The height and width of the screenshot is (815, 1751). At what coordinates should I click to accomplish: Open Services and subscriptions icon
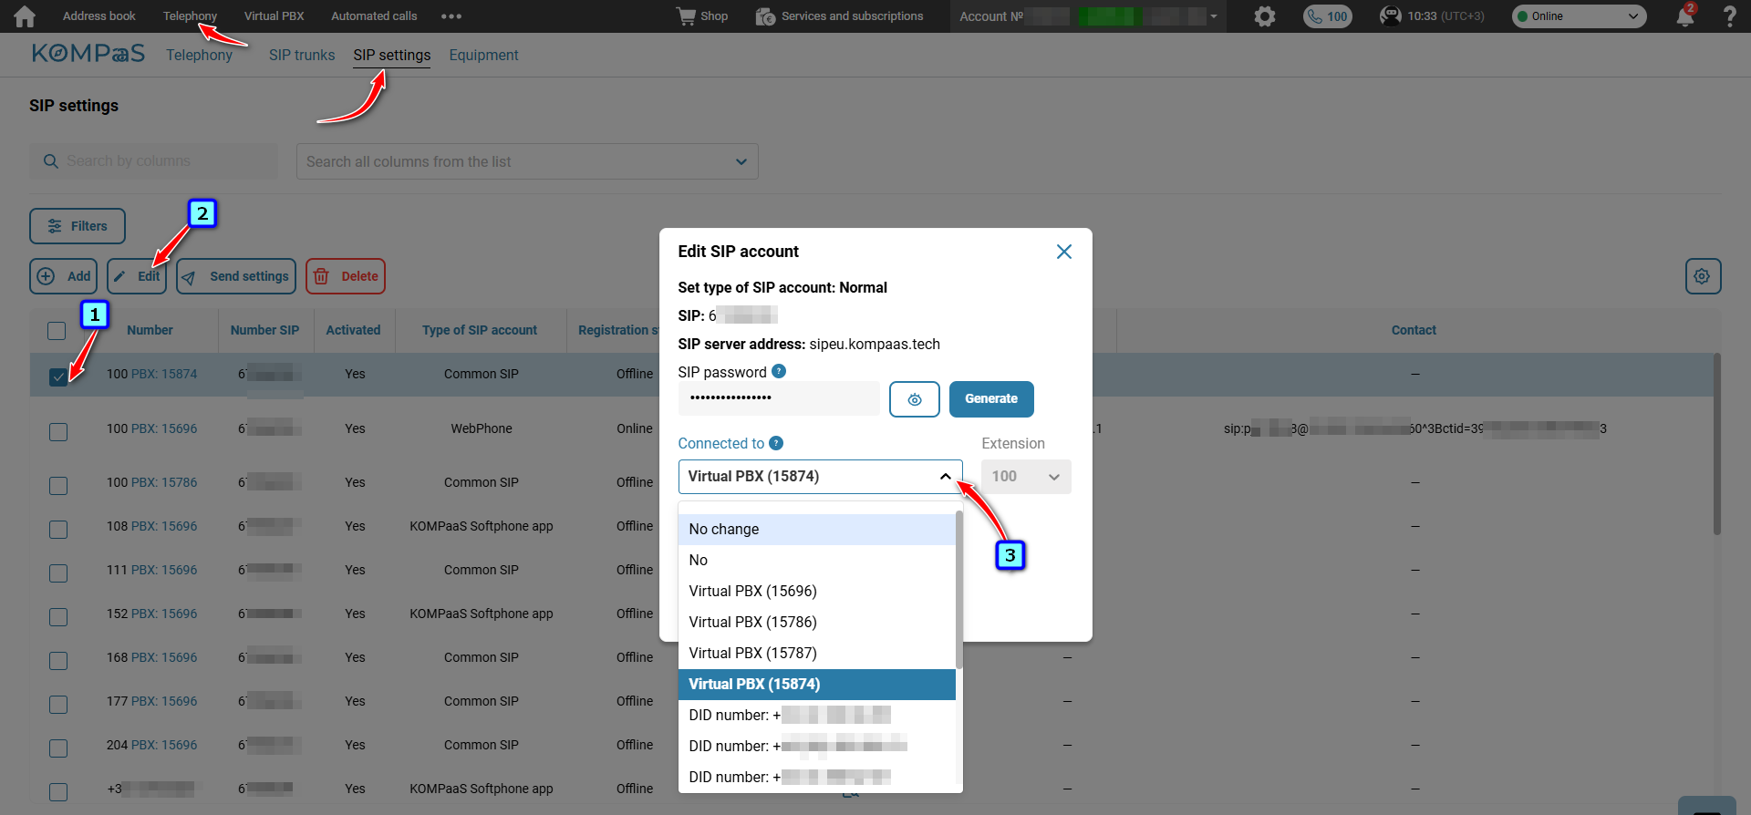(765, 16)
